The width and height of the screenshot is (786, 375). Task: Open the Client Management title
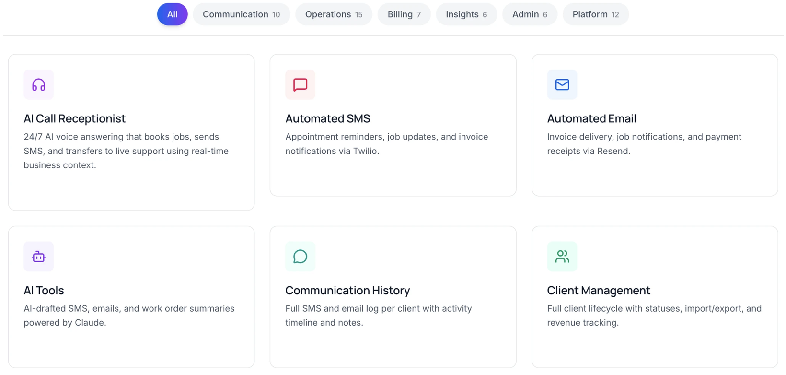(x=599, y=290)
